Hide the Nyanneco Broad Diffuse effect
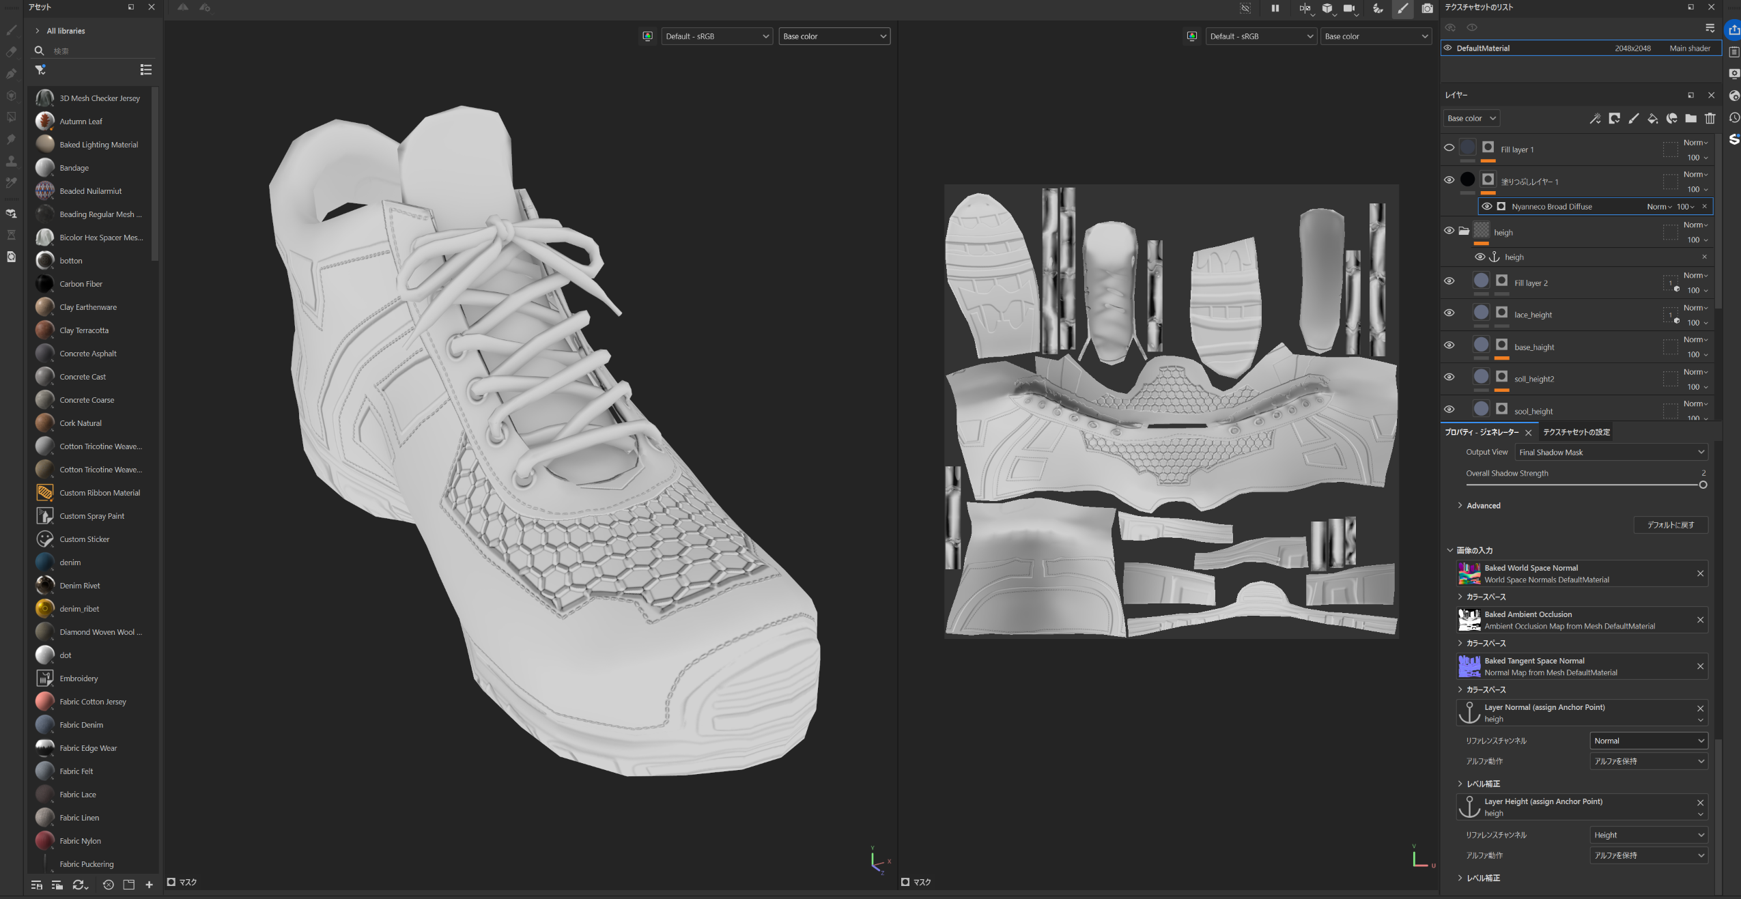 pos(1486,206)
